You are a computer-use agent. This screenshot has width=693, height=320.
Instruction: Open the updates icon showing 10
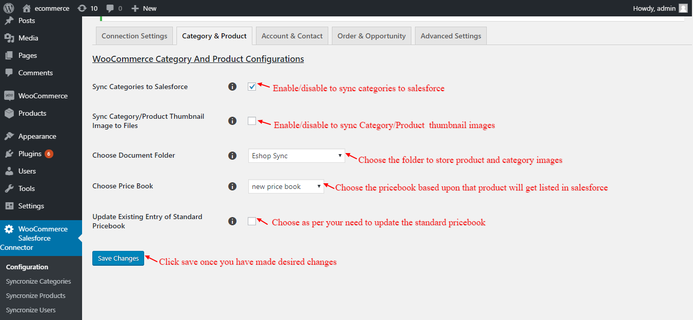click(82, 8)
